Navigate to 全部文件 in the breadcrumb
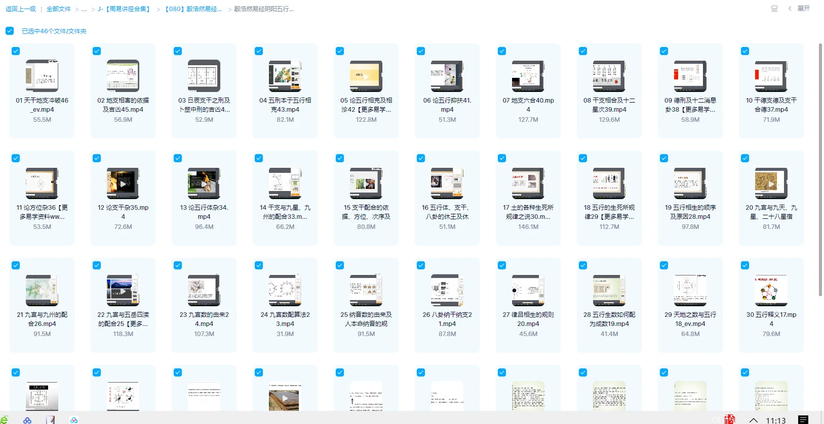Screen dimensions: 824x424 click(x=59, y=9)
